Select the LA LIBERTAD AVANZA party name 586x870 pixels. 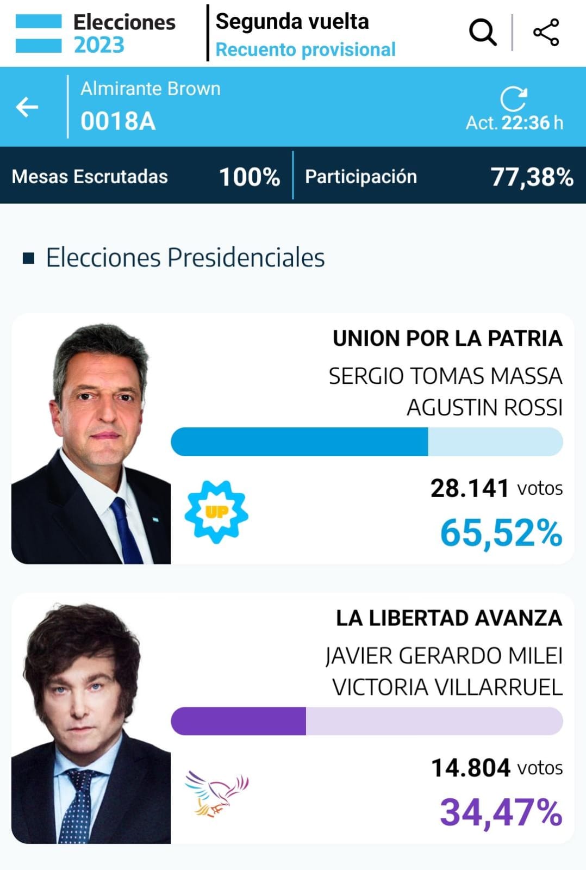coord(449,618)
